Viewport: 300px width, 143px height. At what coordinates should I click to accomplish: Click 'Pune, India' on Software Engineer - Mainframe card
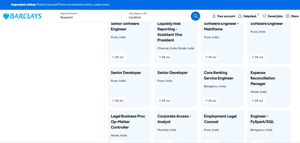pos(211,37)
